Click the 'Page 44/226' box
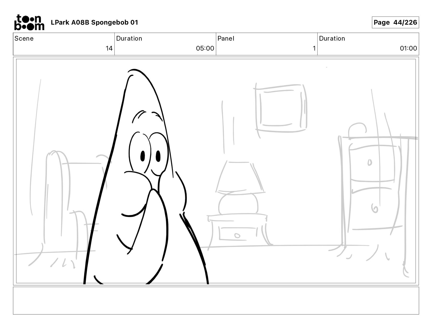 [x=395, y=22]
